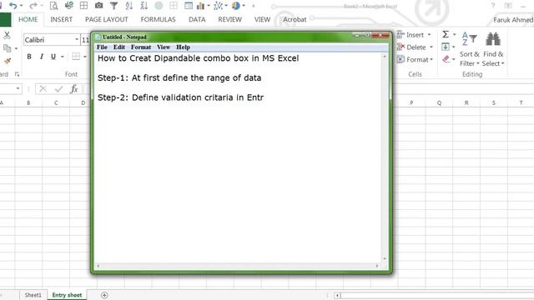Click the Sort A to Z ascending icon
The height and width of the screenshot is (300, 534).
pyautogui.click(x=128, y=6)
